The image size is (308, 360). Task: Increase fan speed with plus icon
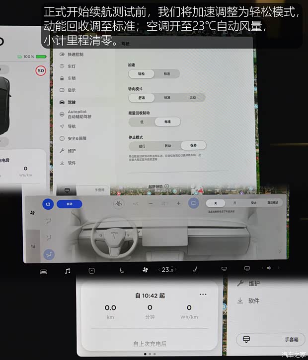pos(178,203)
